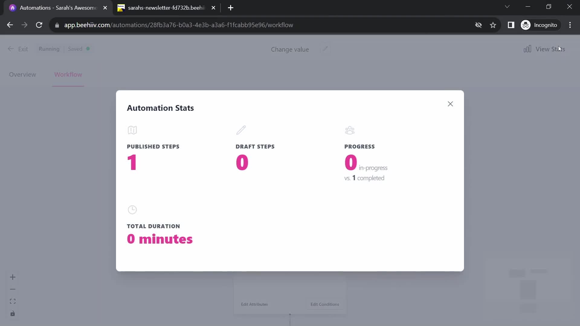Click the Progress people group icon

pyautogui.click(x=350, y=130)
